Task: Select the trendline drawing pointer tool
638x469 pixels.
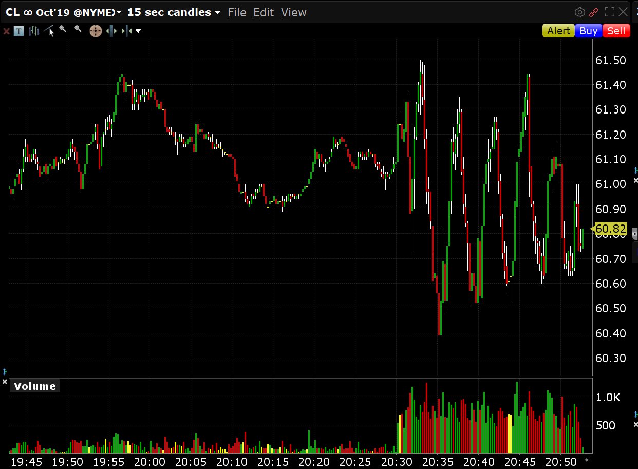Action: pos(49,31)
